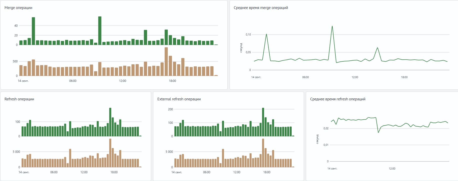Click "секунд" axis title in merge average time chart

point(241,48)
